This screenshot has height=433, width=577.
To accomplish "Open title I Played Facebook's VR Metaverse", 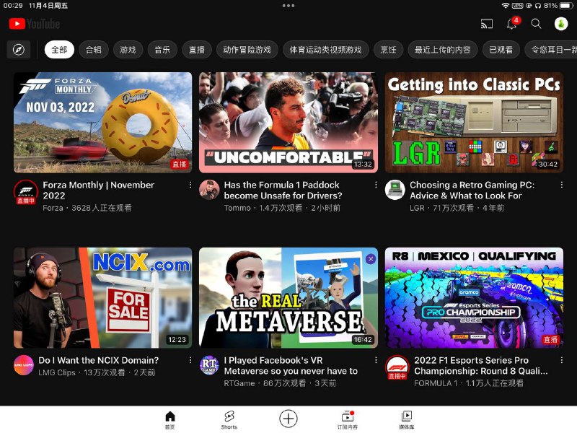I will pos(291,365).
